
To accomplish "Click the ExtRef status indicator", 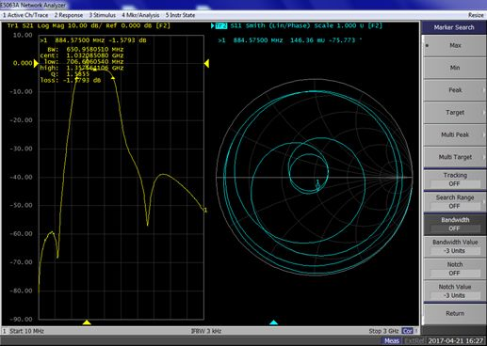I will (x=414, y=341).
